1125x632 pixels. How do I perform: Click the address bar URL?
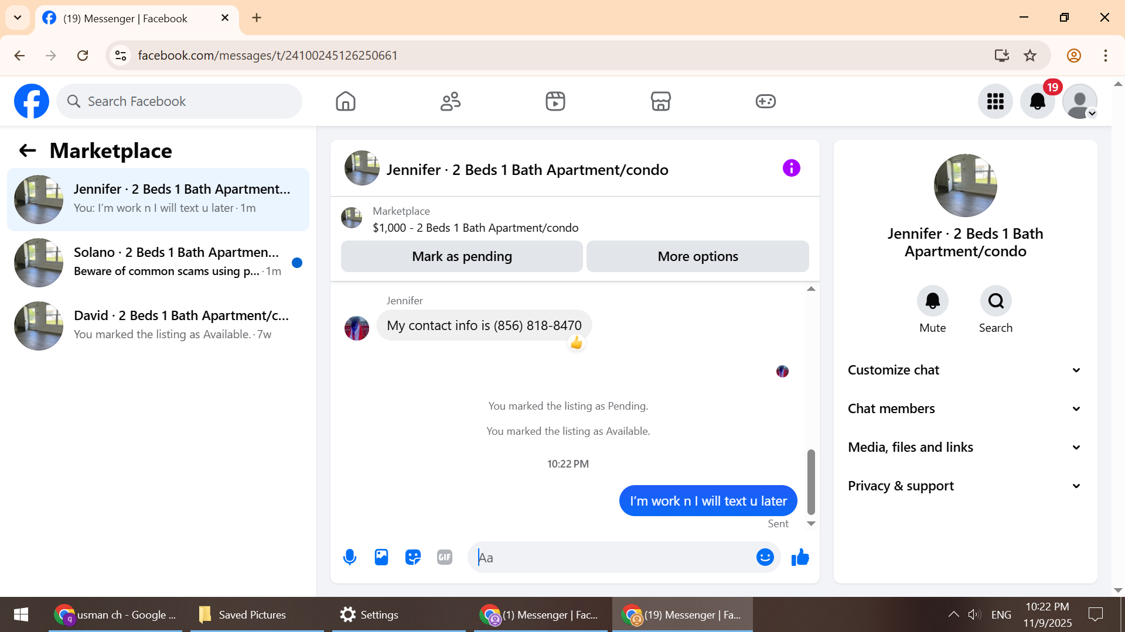268,56
